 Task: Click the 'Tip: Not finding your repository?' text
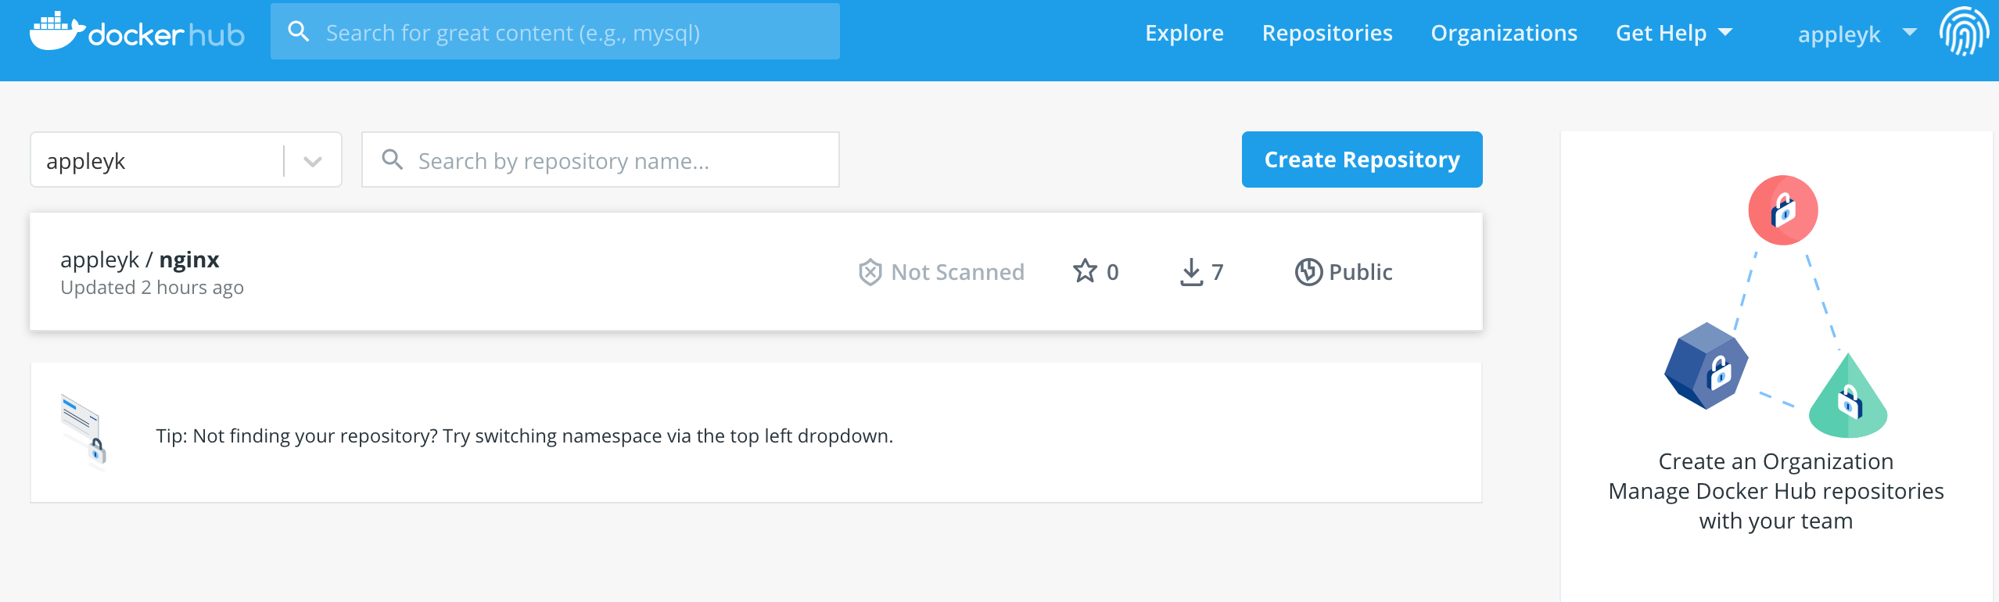(x=524, y=435)
